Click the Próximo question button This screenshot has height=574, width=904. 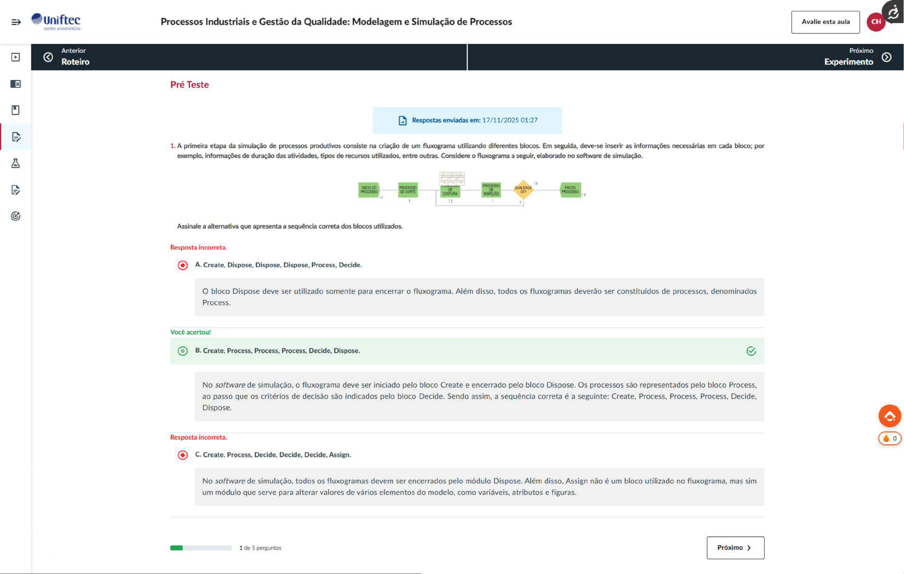(735, 547)
